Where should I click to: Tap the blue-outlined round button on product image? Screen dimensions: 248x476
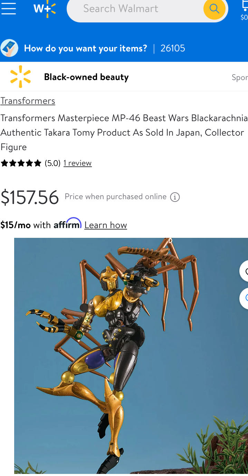coord(244,298)
